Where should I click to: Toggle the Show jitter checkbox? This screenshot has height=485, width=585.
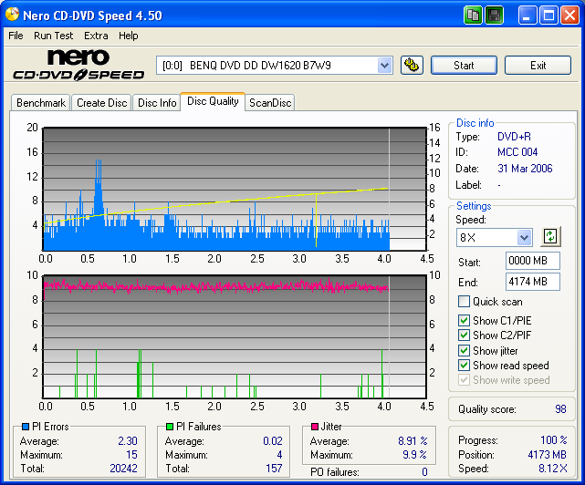pyautogui.click(x=464, y=350)
